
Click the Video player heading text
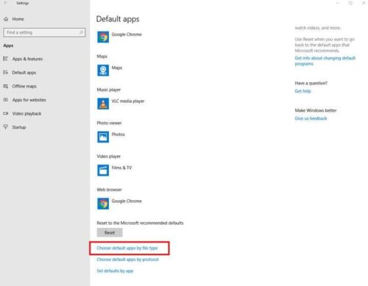pos(109,157)
